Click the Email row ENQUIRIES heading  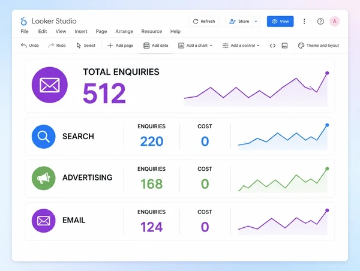[152, 212]
